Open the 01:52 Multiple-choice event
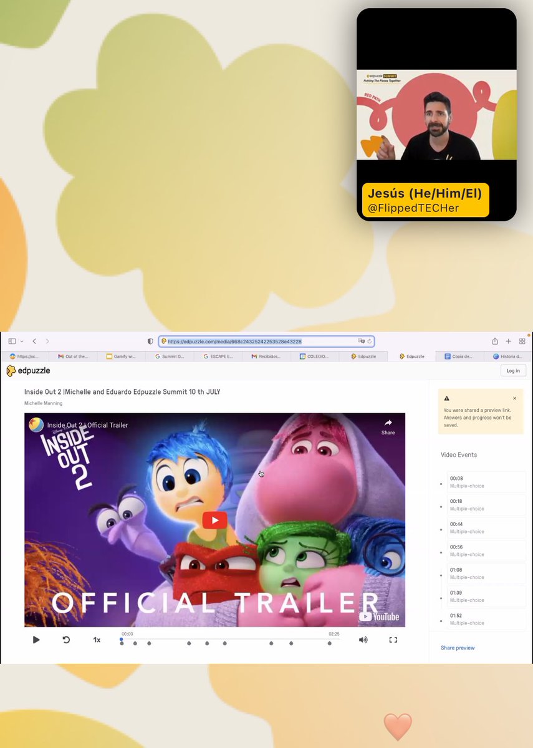Viewport: 533px width, 748px height. (x=486, y=619)
